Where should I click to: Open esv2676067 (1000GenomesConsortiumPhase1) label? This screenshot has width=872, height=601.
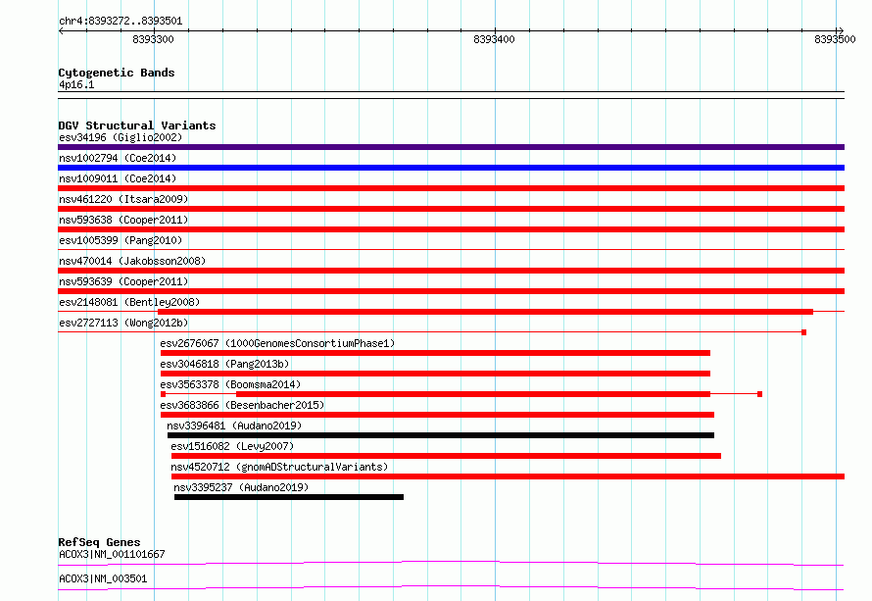point(277,343)
